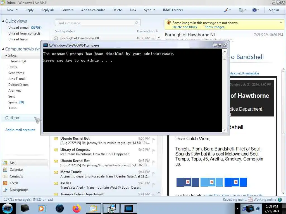Click the search magnifier in Find a message
The image size is (286, 214).
coord(136,23)
